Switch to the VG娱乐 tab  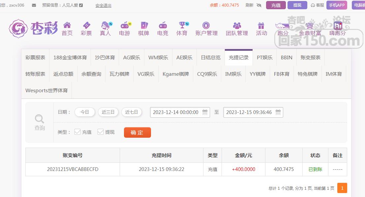pyautogui.click(x=146, y=74)
